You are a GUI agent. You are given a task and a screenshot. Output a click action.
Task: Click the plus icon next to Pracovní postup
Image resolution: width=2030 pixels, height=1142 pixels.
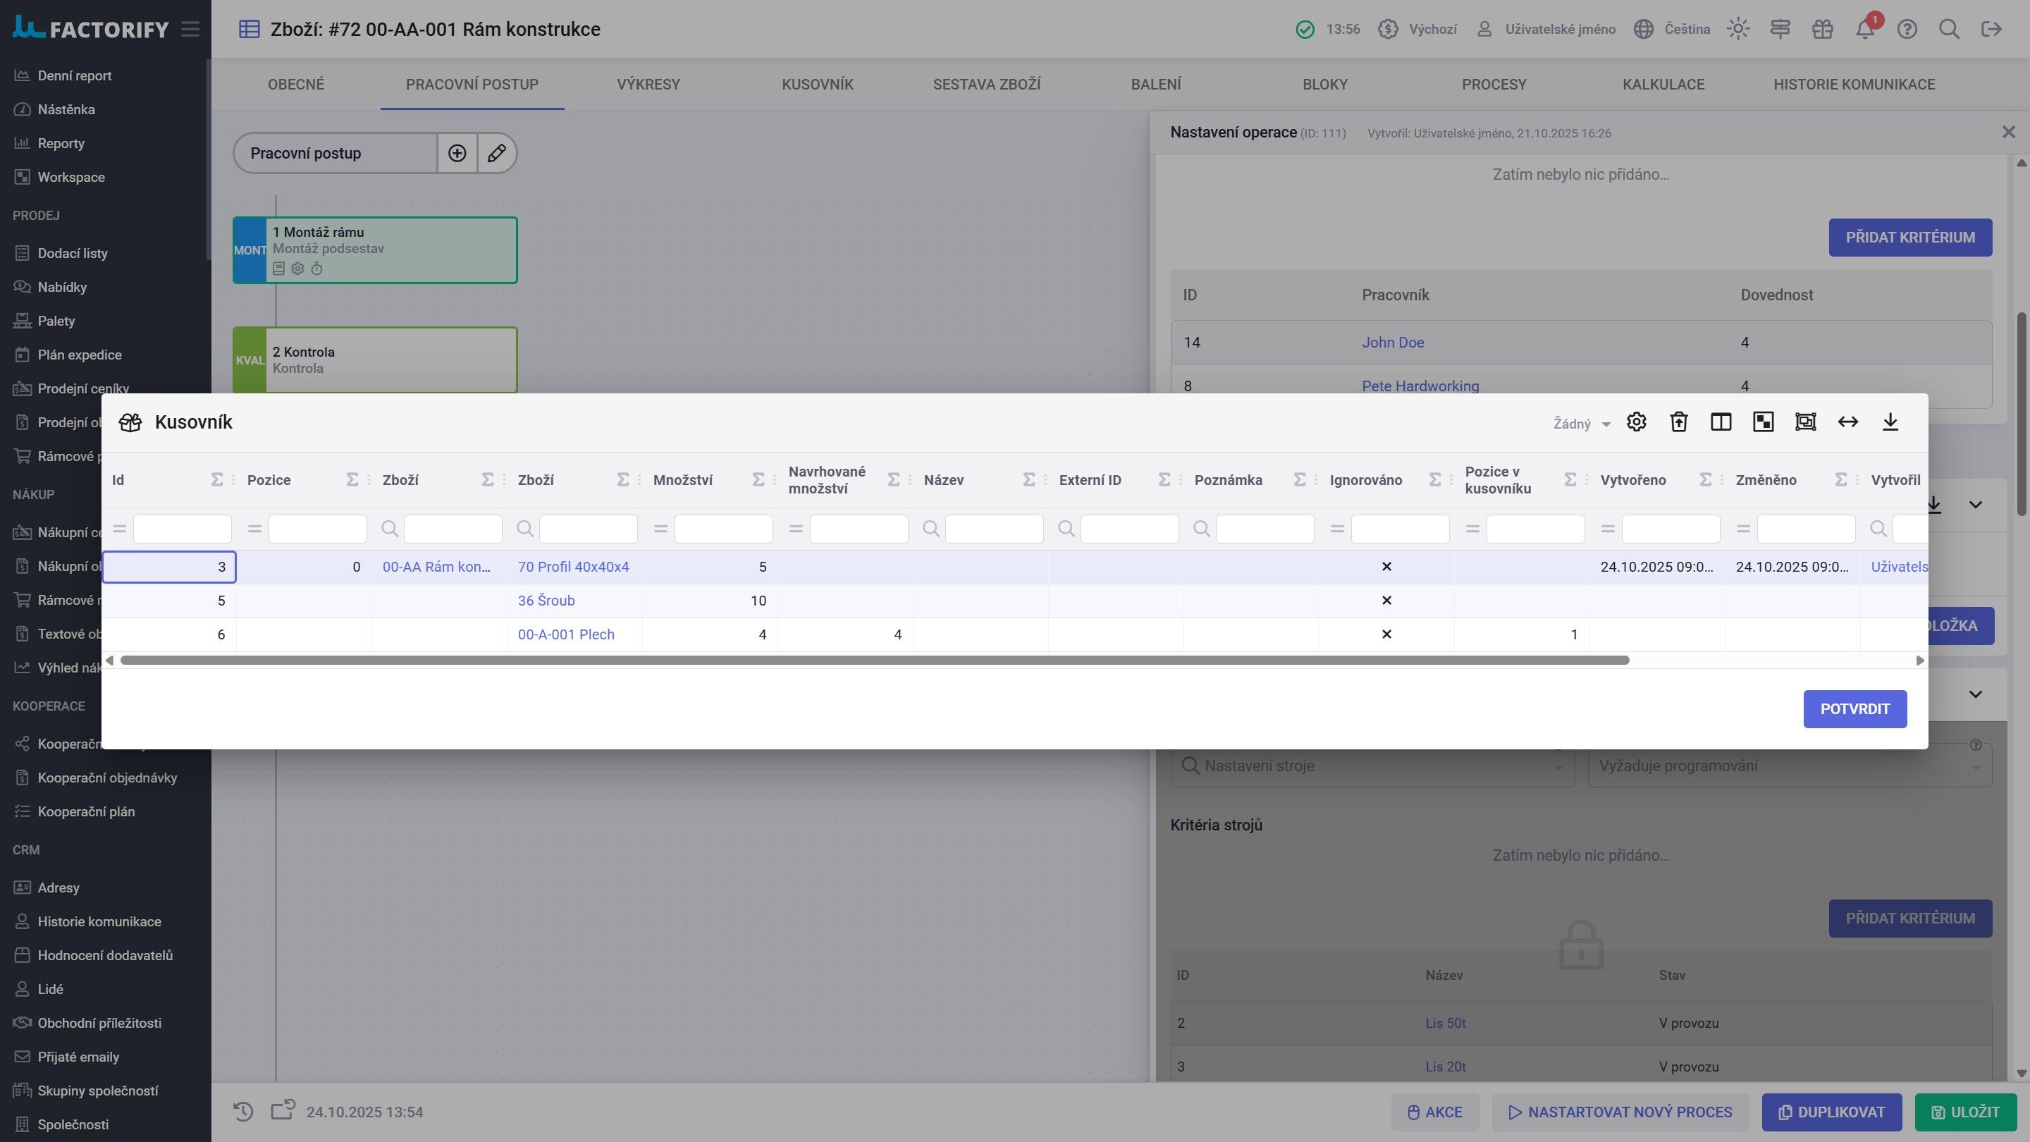(x=457, y=153)
